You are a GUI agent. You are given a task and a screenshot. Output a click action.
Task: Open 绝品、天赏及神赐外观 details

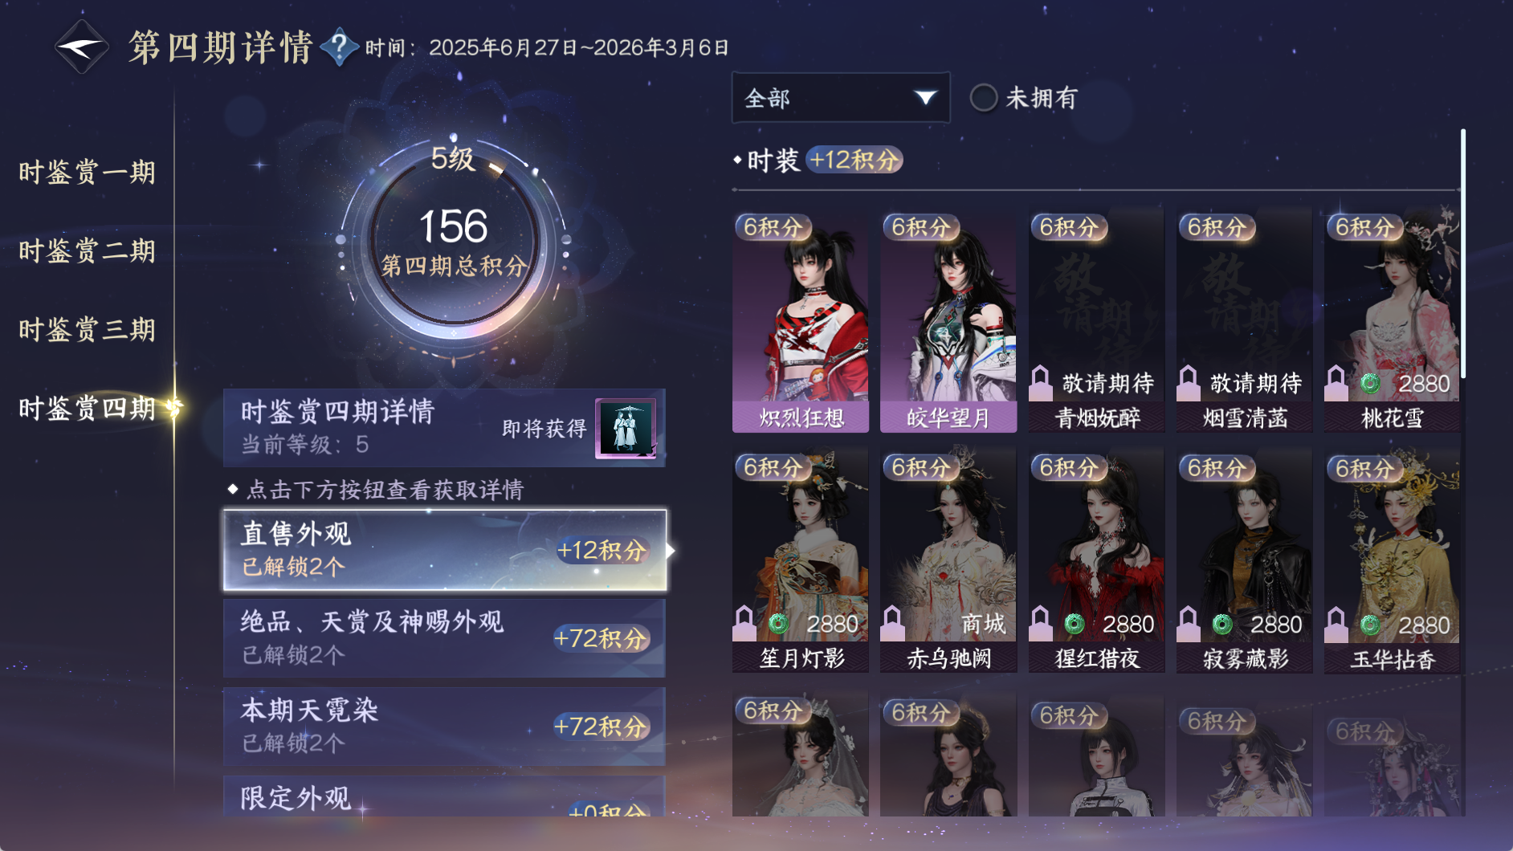click(x=445, y=637)
